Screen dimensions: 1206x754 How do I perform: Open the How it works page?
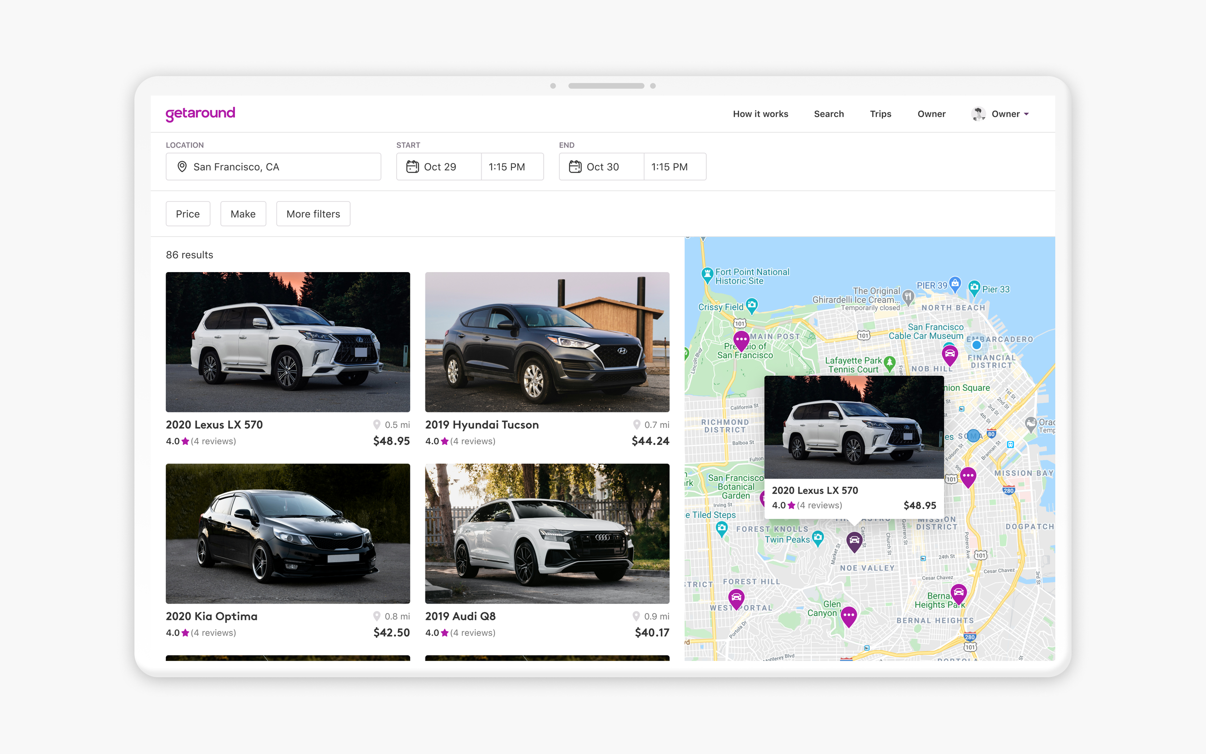[x=760, y=114]
